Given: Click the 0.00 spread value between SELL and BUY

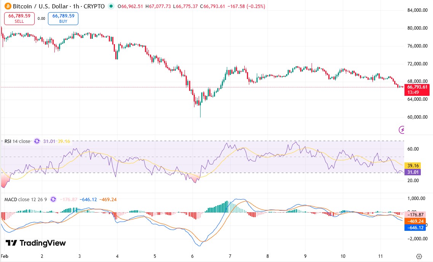Looking at the screenshot, I should tap(41, 17).
